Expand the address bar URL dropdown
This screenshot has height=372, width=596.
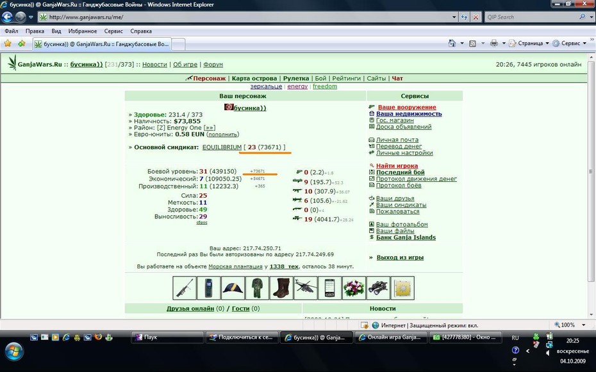[454, 17]
